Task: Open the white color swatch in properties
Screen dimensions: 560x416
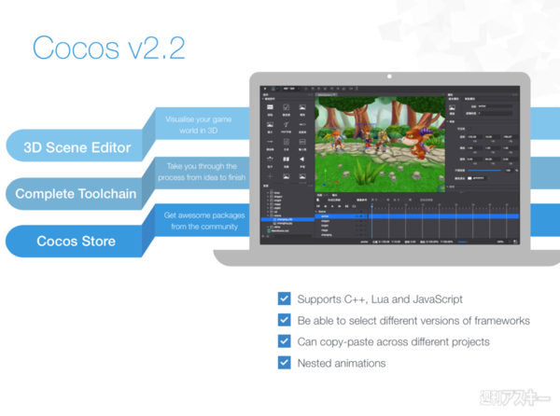Action: [469, 178]
